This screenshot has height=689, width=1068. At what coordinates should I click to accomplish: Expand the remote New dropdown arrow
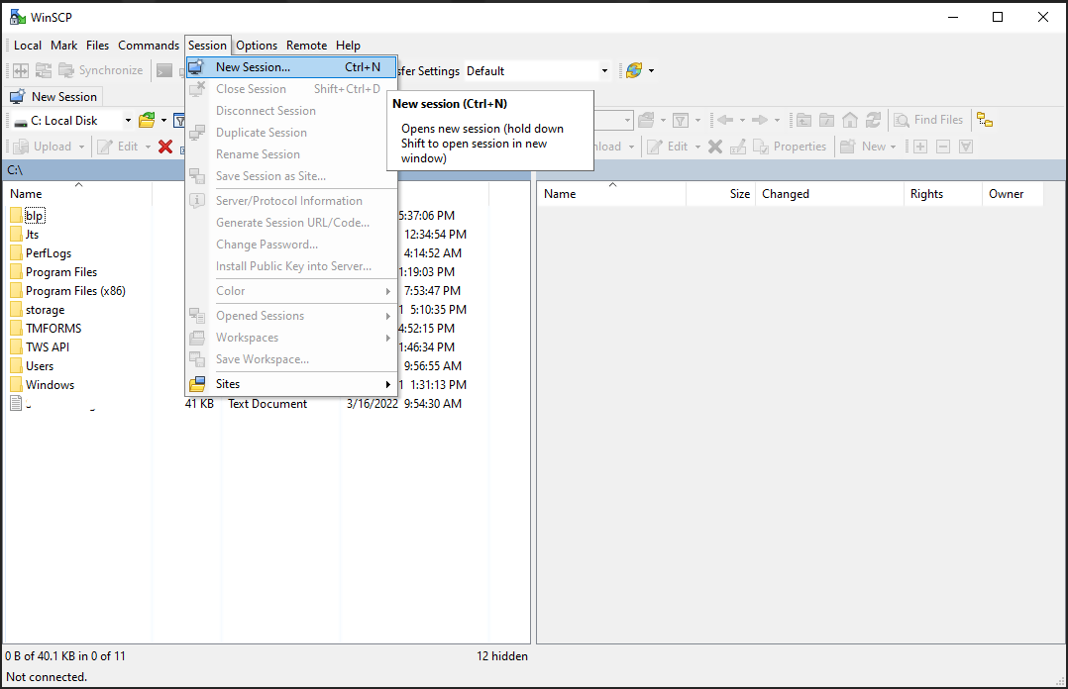893,147
